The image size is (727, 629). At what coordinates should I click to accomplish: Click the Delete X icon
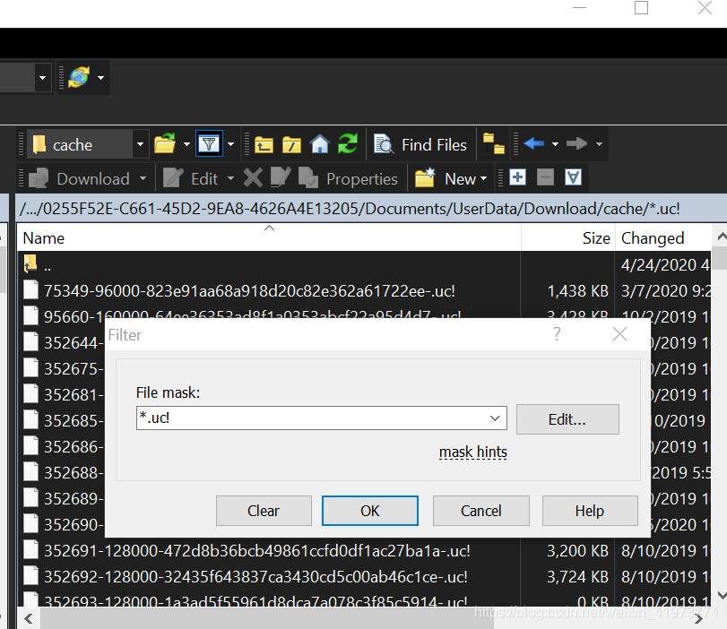253,178
